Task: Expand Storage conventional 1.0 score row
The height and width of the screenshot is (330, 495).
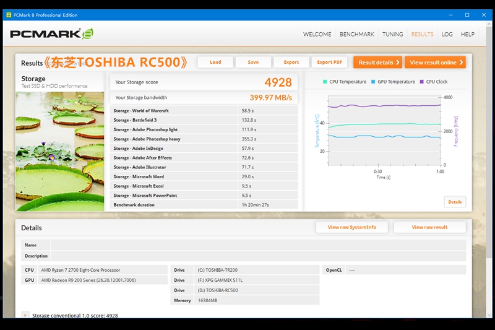Action: pos(25,315)
